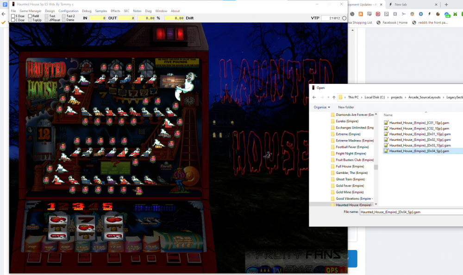Click the round indicator beside VTP
This screenshot has width=463, height=275.
coord(344,18)
